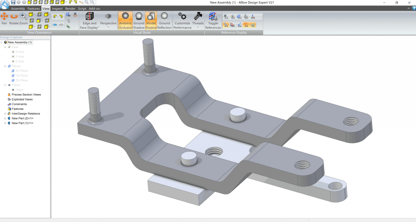Collapse the Planes tree node
This screenshot has height=222, width=416.
tap(5, 66)
